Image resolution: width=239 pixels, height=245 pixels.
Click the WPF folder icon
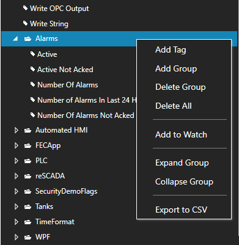[x=28, y=237]
